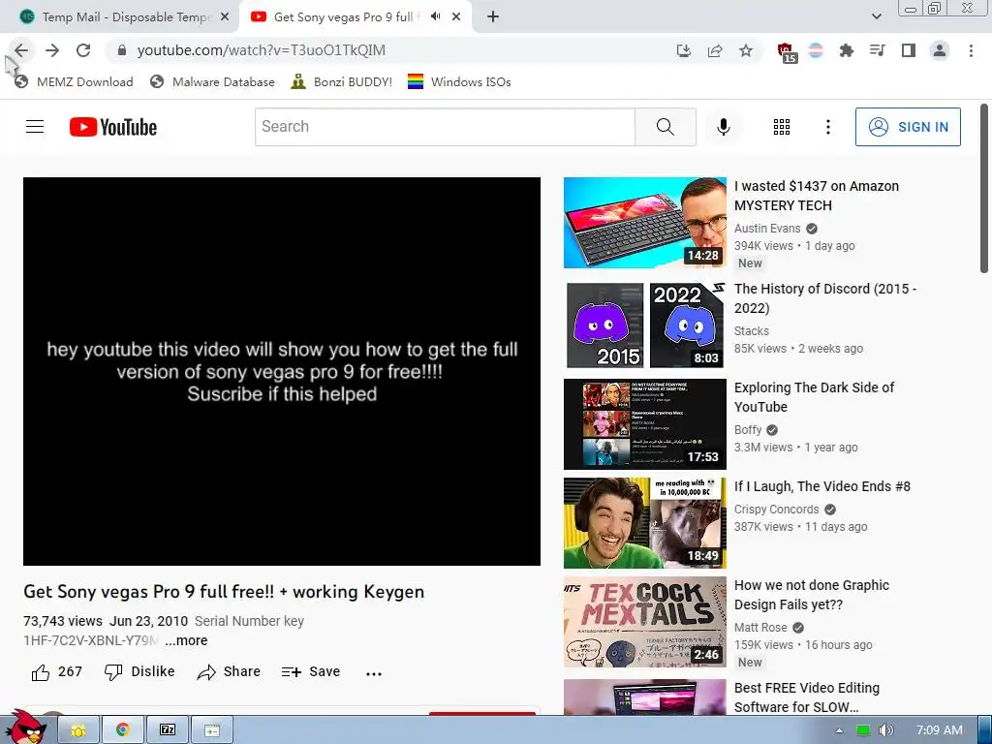Open the Austin Evans channel link
The image size is (992, 744).
[x=767, y=229]
